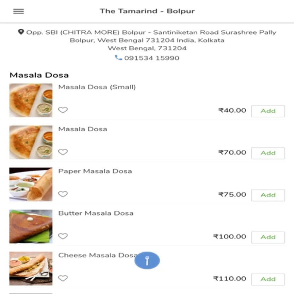The image size is (294, 294).
Task: Favorite Masala Dosa (Small) with heart icon
Action: (63, 110)
